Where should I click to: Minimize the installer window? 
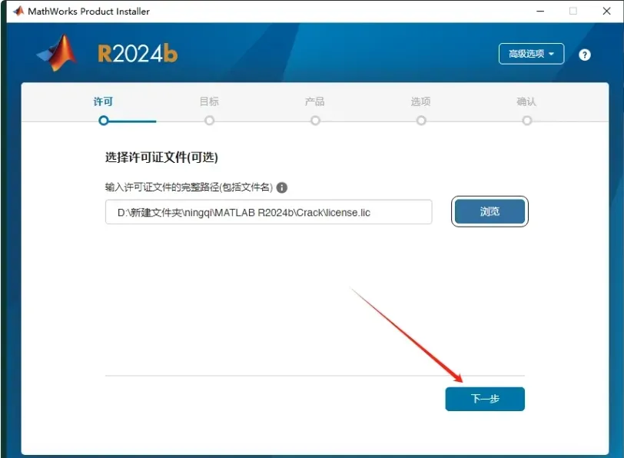click(x=540, y=11)
